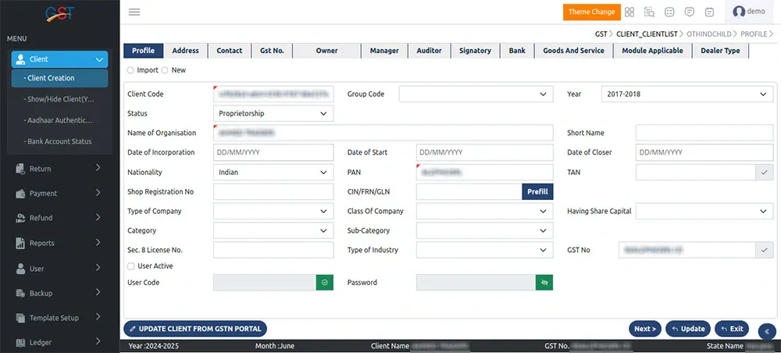Click the Ledger sidebar icon
Image resolution: width=781 pixels, height=353 pixels.
[x=20, y=343]
